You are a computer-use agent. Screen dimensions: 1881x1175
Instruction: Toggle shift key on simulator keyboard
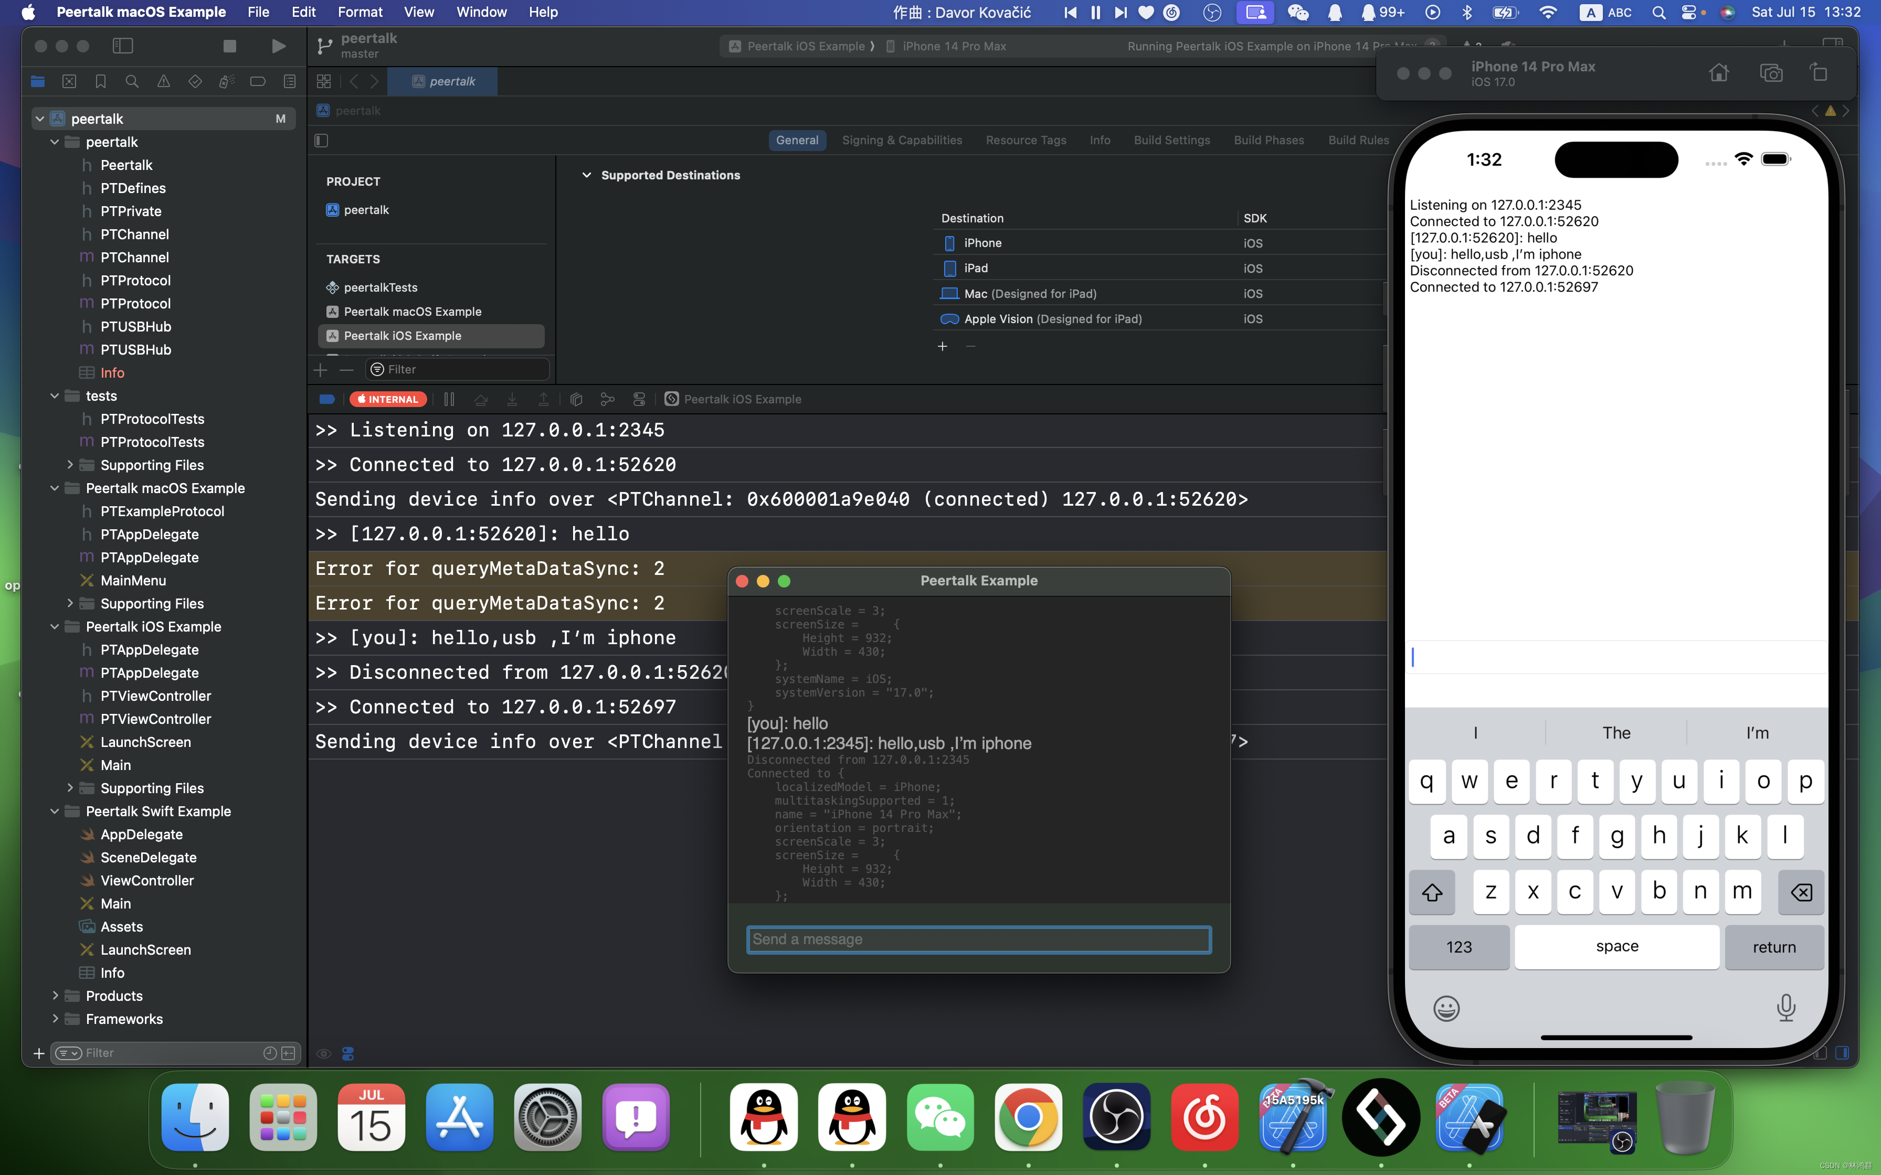click(x=1432, y=892)
